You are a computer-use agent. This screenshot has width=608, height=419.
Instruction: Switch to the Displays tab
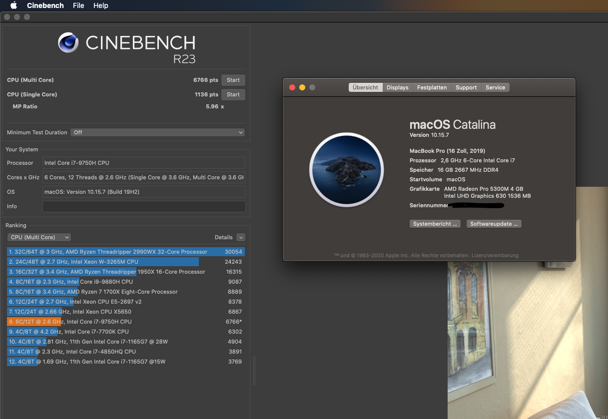click(398, 87)
